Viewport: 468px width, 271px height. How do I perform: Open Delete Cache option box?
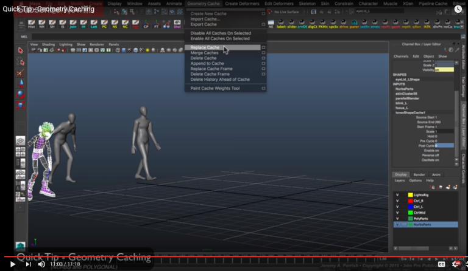click(x=263, y=58)
